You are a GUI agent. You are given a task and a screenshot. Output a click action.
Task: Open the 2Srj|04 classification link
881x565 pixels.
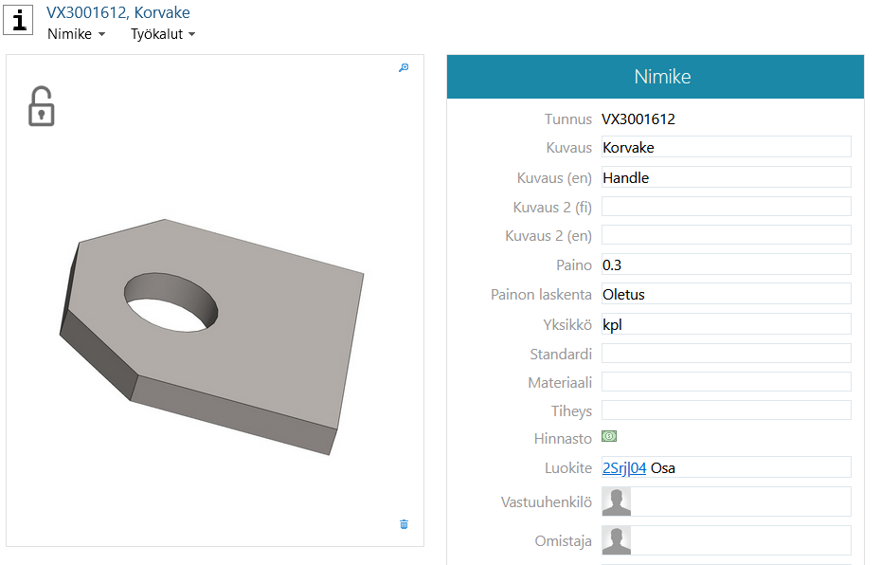624,468
